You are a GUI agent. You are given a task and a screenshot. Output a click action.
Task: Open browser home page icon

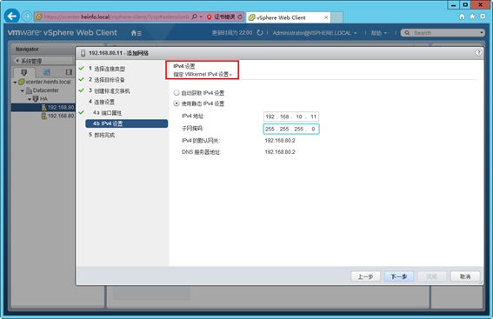pos(462,17)
